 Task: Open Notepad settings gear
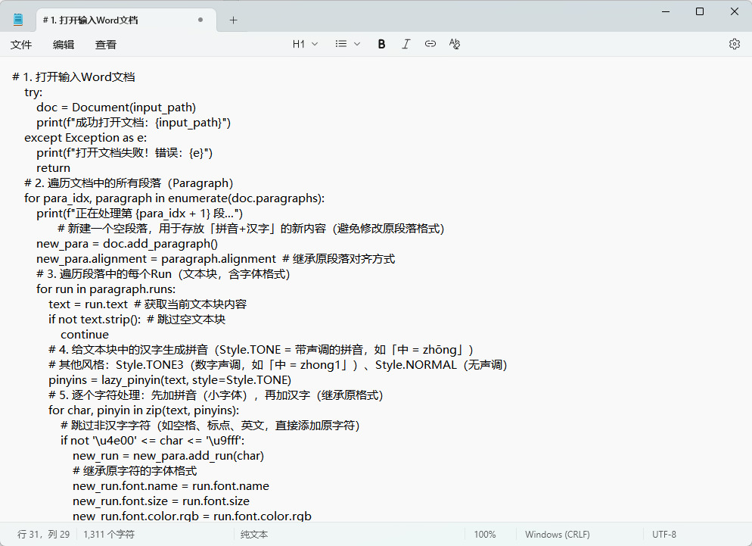coord(735,44)
